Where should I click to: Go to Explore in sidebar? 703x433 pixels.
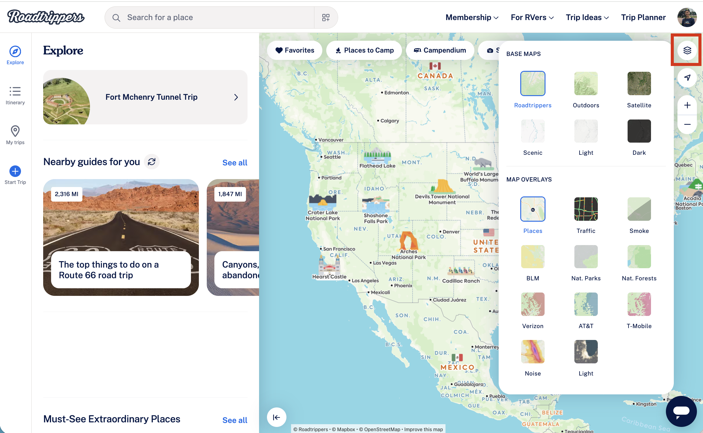click(15, 55)
